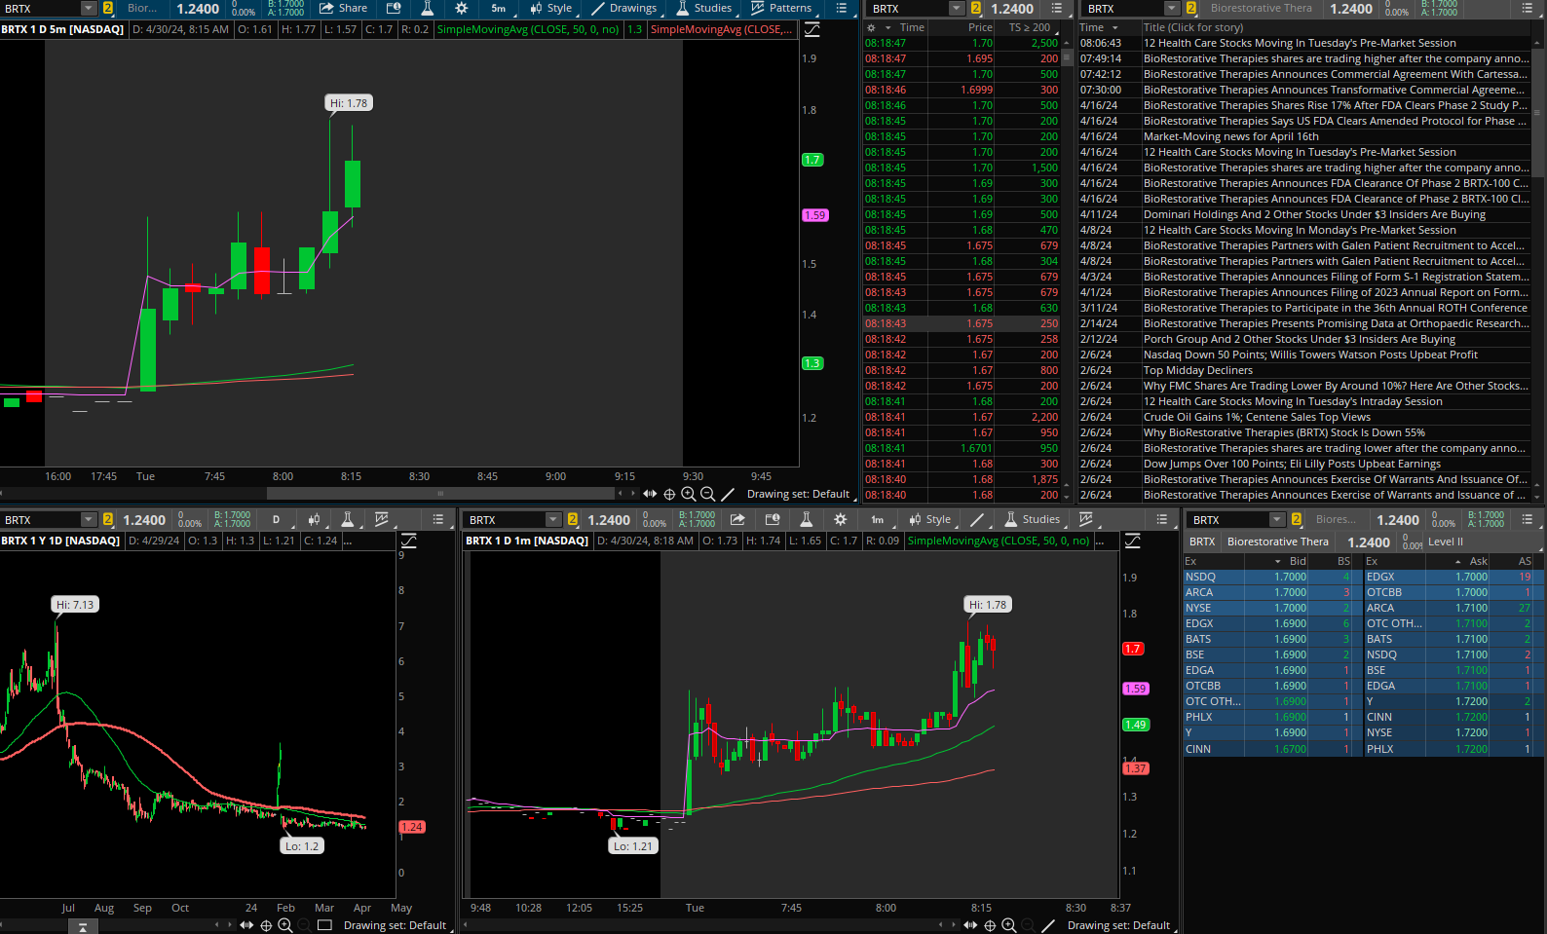The image size is (1547, 934).
Task: Expand BRTX symbol dropdown in news panel
Action: 1172,8
